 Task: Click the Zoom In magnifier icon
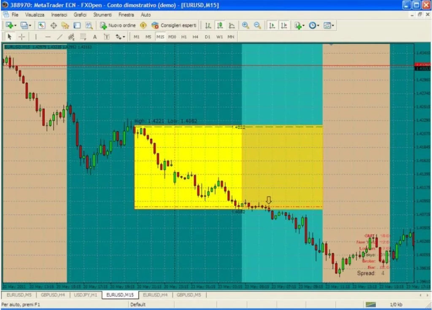246,25
